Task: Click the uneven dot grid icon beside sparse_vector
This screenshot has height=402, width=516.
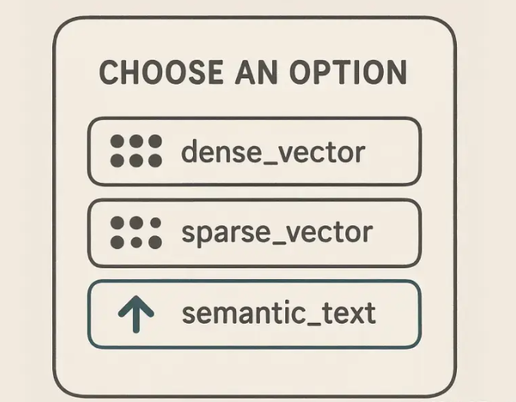Action: click(x=136, y=233)
